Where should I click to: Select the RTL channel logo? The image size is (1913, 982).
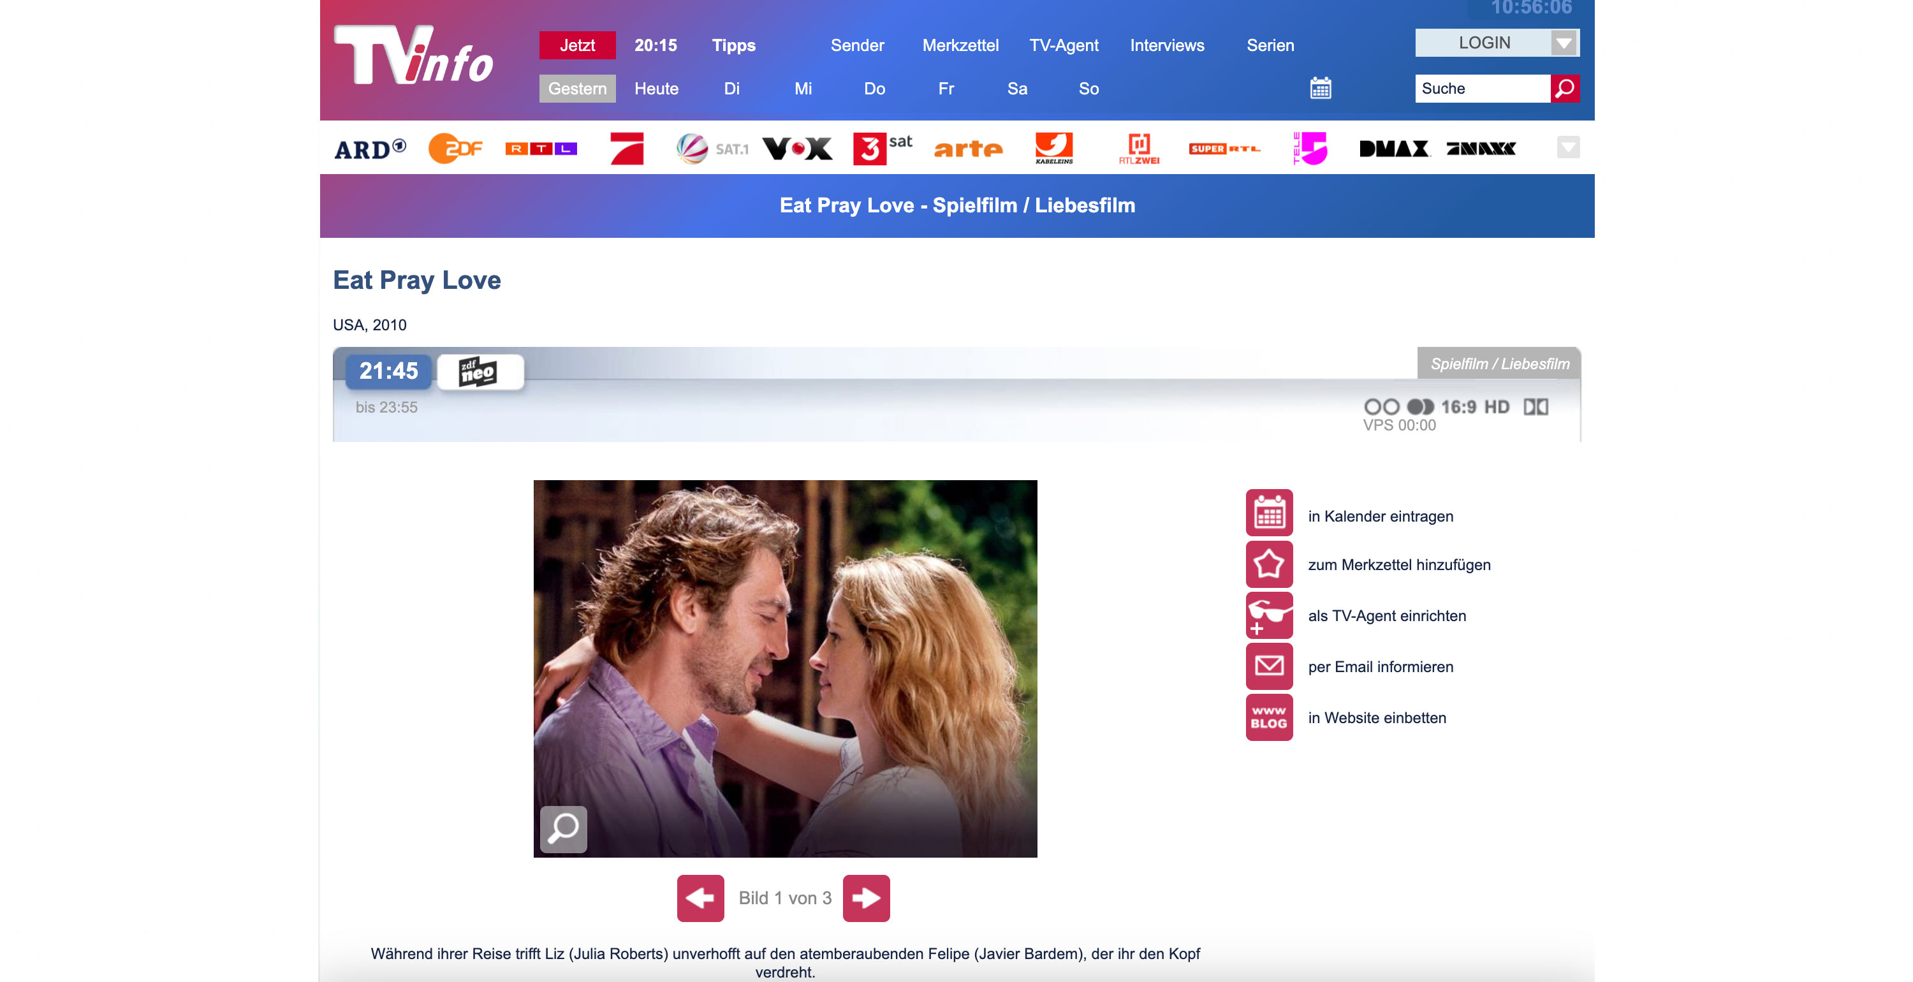pos(541,149)
